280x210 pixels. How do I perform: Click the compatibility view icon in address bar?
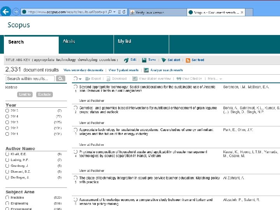point(119,12)
